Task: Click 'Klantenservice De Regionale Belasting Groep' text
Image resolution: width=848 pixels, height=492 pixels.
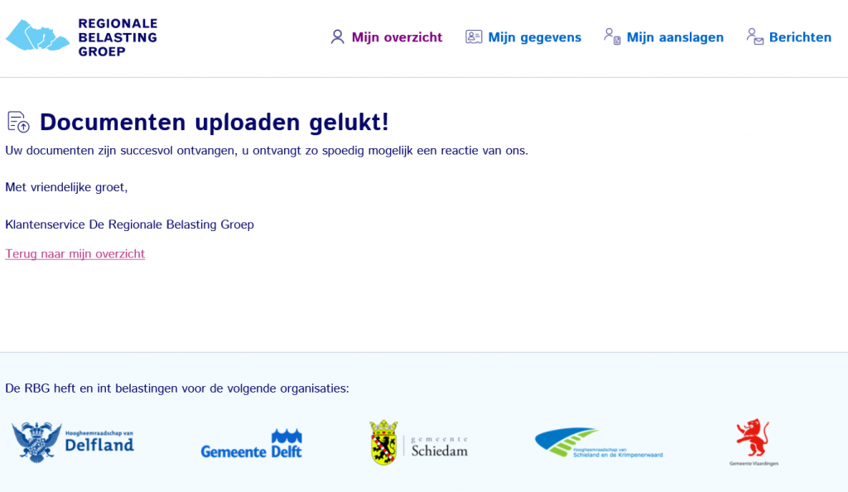Action: pyautogui.click(x=130, y=224)
